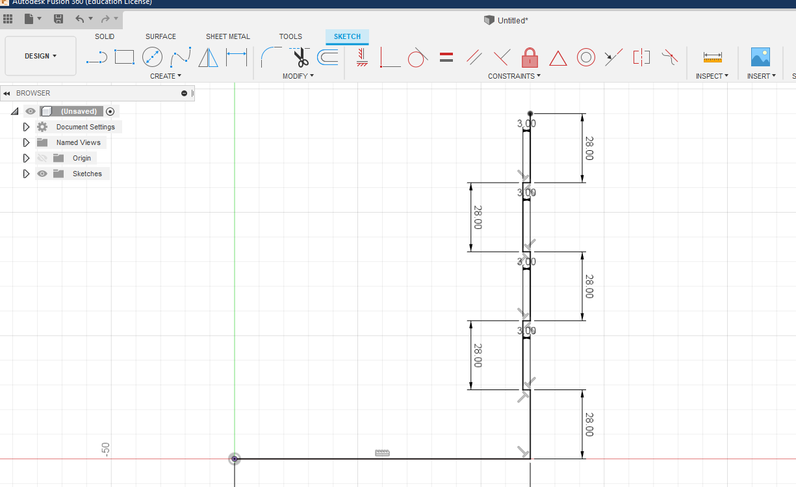Apply the Parallel constraint
Viewport: 796px width, 487px height.
point(474,57)
